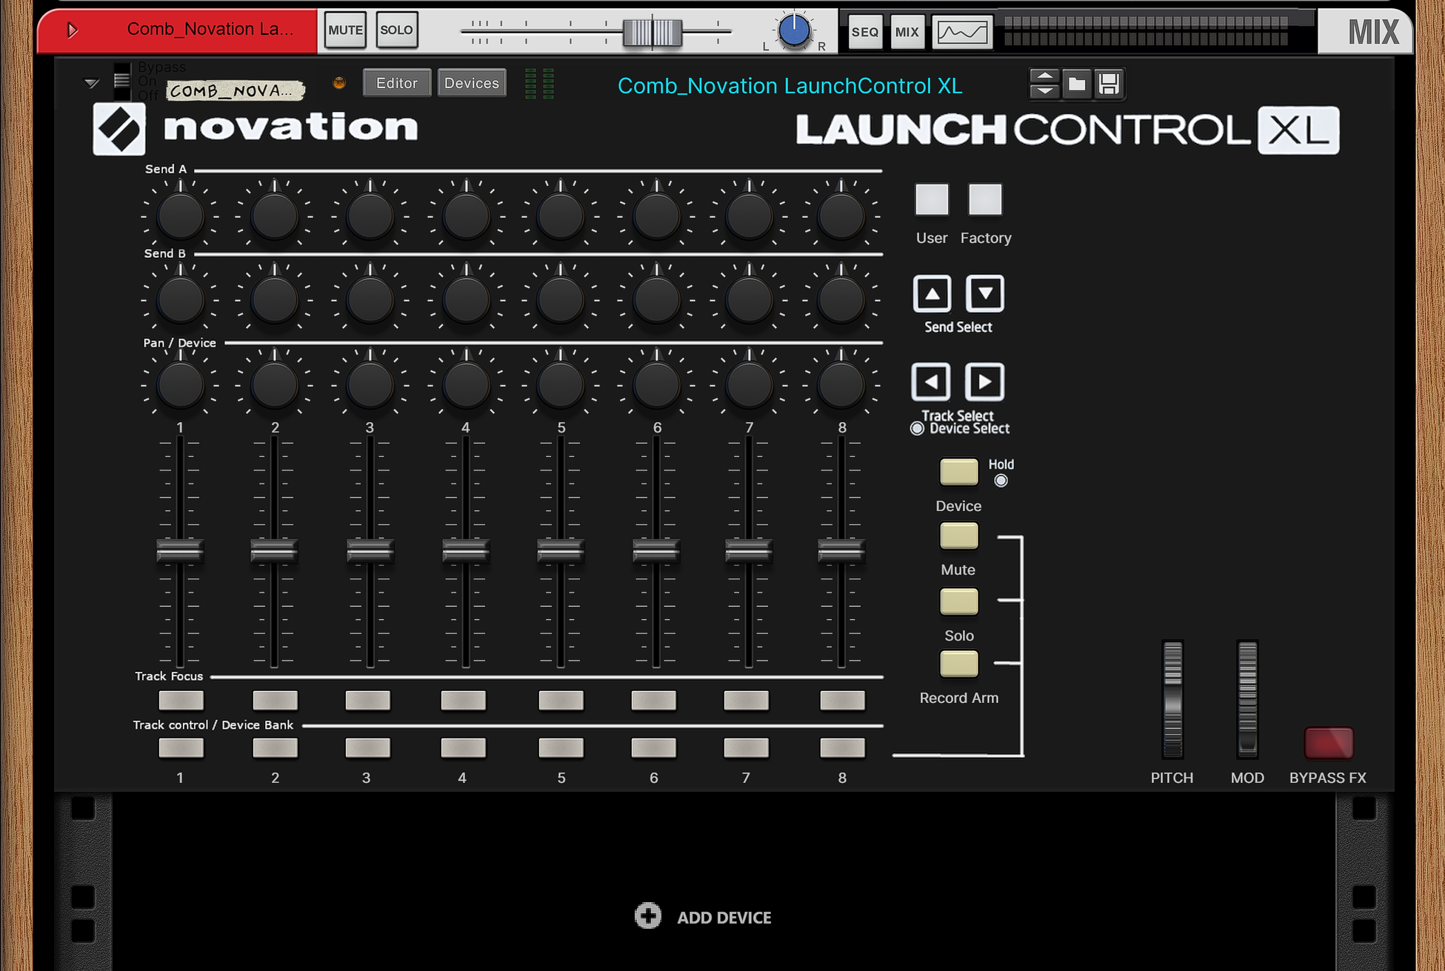Click Send A knob for channel 4

click(x=466, y=216)
